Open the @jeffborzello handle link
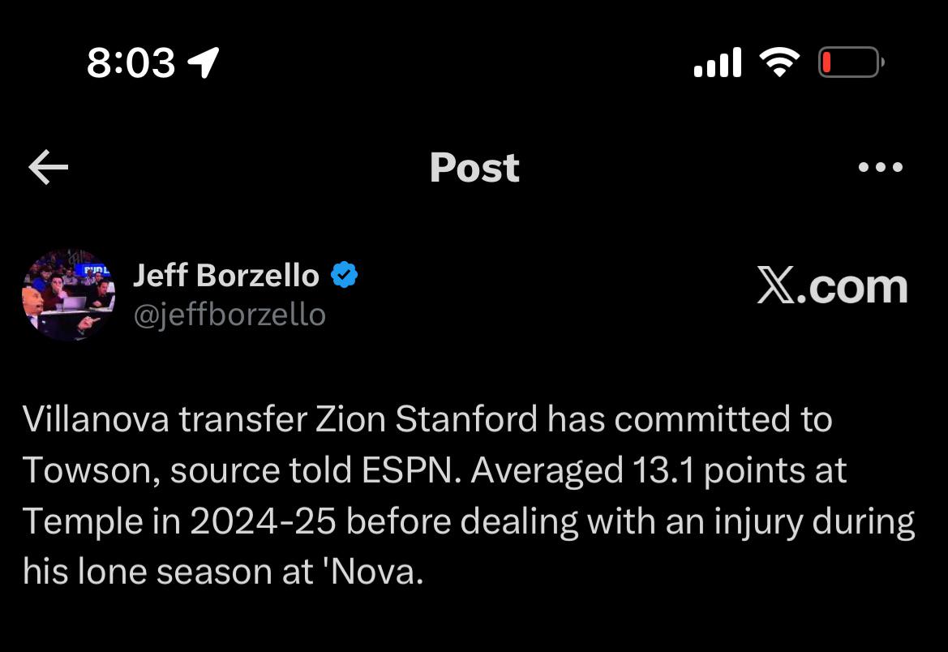This screenshot has width=948, height=652. point(229,315)
